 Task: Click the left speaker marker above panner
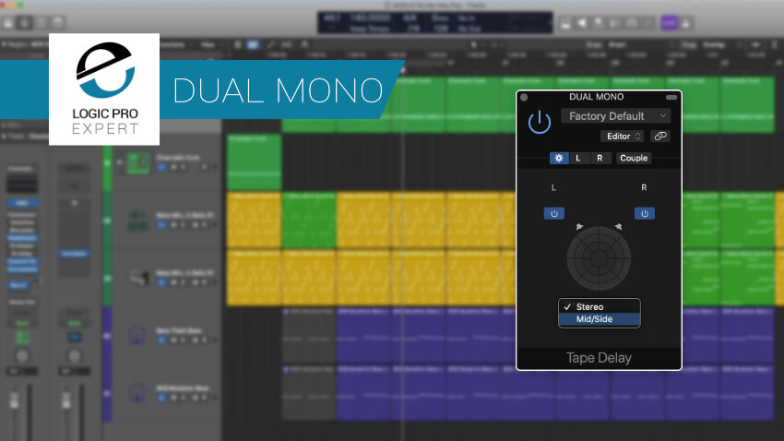(579, 227)
